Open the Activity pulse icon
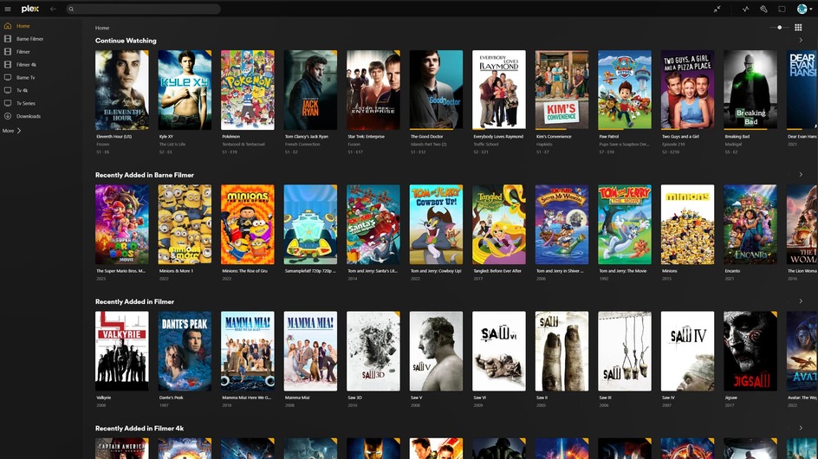The image size is (818, 459). click(x=746, y=9)
